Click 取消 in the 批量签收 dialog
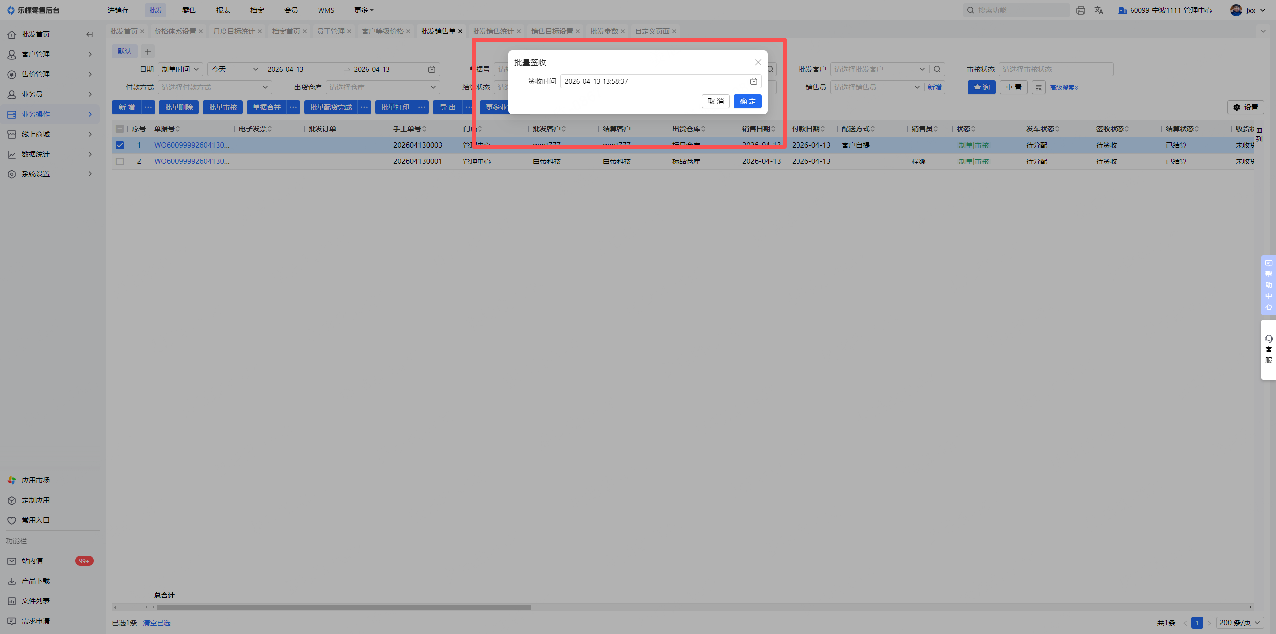Image resolution: width=1276 pixels, height=634 pixels. pos(715,101)
